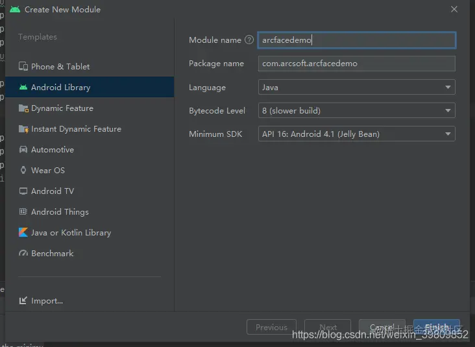This screenshot has width=475, height=347.
Task: Click the Templates heading text
Action: tap(38, 37)
